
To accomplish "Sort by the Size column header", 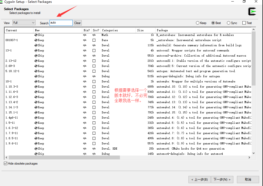I will (x=146, y=30).
